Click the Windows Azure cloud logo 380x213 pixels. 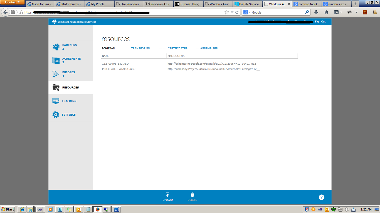[54, 22]
